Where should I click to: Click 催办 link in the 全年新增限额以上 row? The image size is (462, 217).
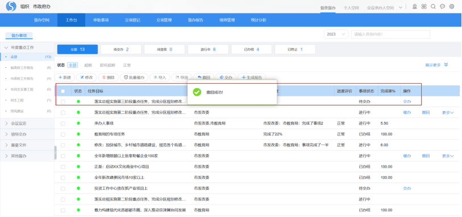[407, 156]
